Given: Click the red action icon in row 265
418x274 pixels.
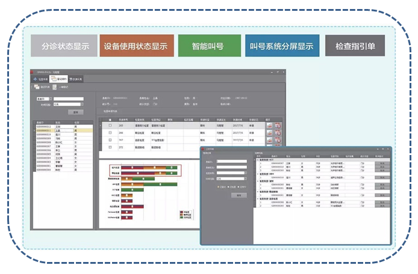Looking at the screenshot, I should point(278,126).
